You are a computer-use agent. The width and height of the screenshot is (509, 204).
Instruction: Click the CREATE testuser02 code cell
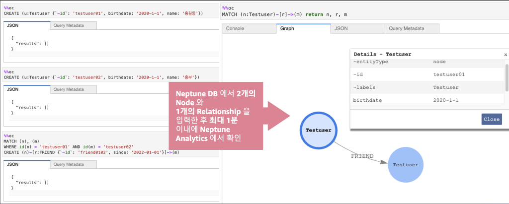coord(111,74)
